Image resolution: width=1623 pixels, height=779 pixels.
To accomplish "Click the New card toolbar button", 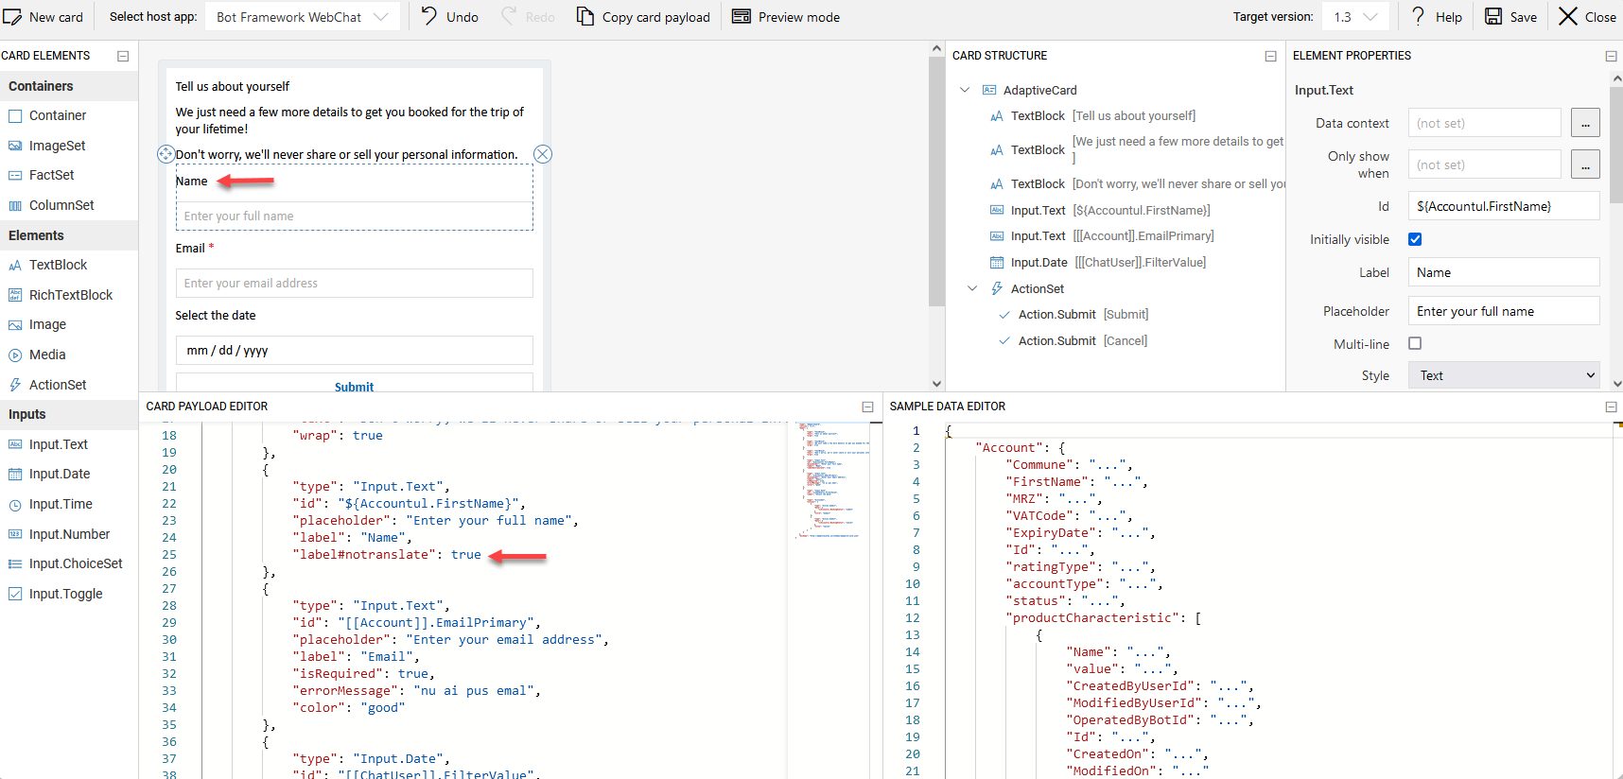I will click(x=43, y=17).
